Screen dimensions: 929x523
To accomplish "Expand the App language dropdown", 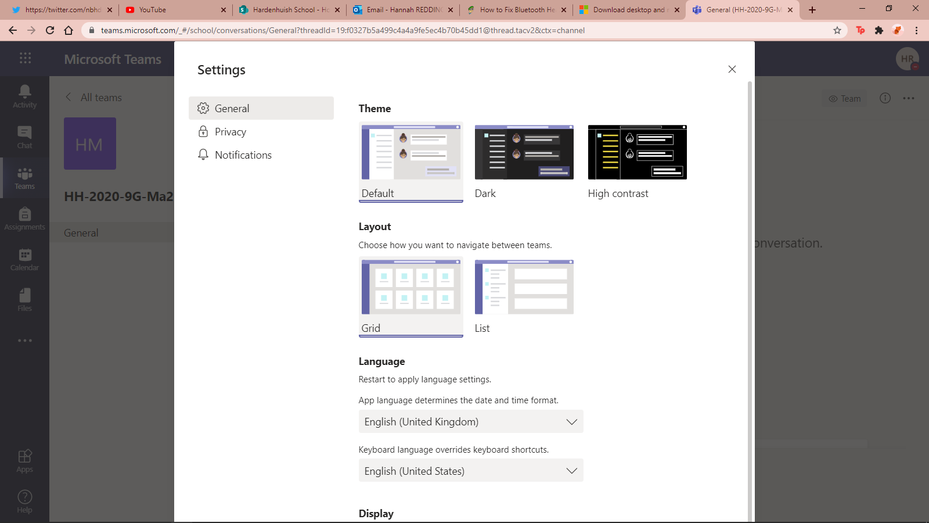I will (x=471, y=422).
